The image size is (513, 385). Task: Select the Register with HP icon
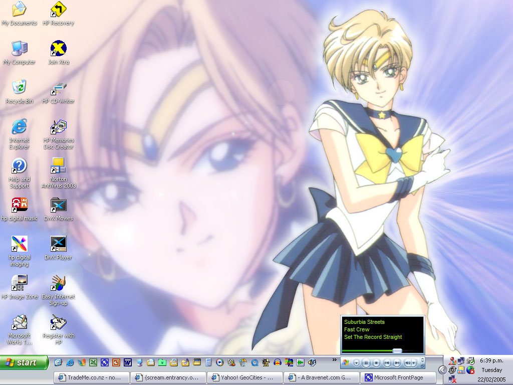coord(58,329)
